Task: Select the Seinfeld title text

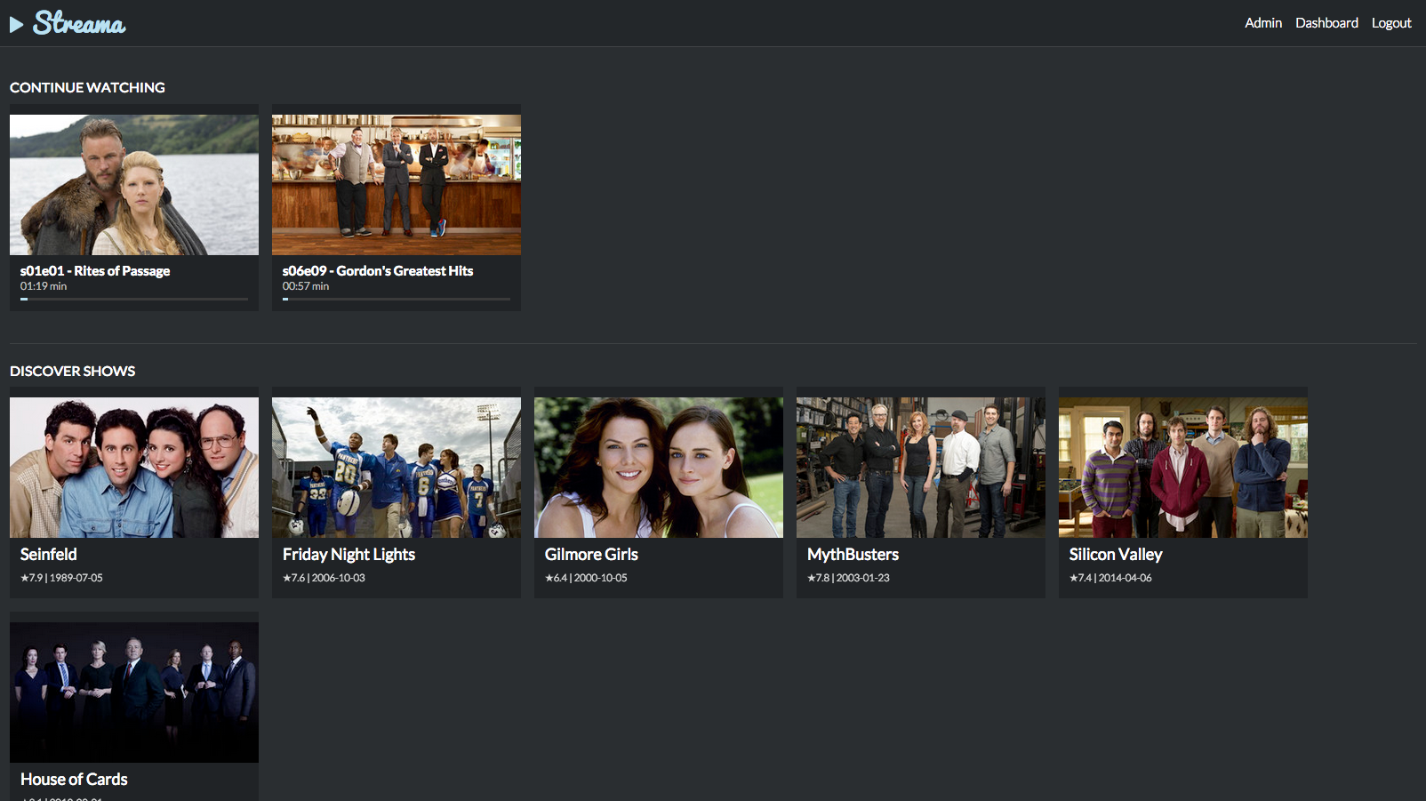Action: [x=49, y=555]
